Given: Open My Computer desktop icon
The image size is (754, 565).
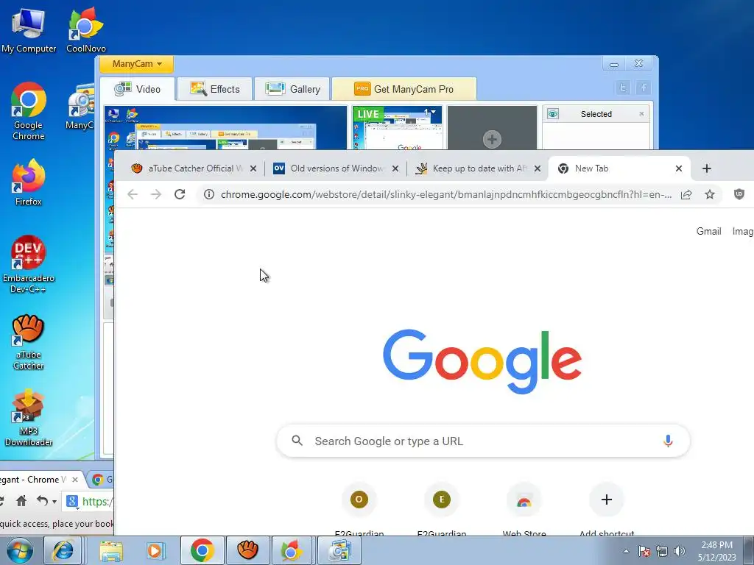Looking at the screenshot, I should click(x=29, y=29).
